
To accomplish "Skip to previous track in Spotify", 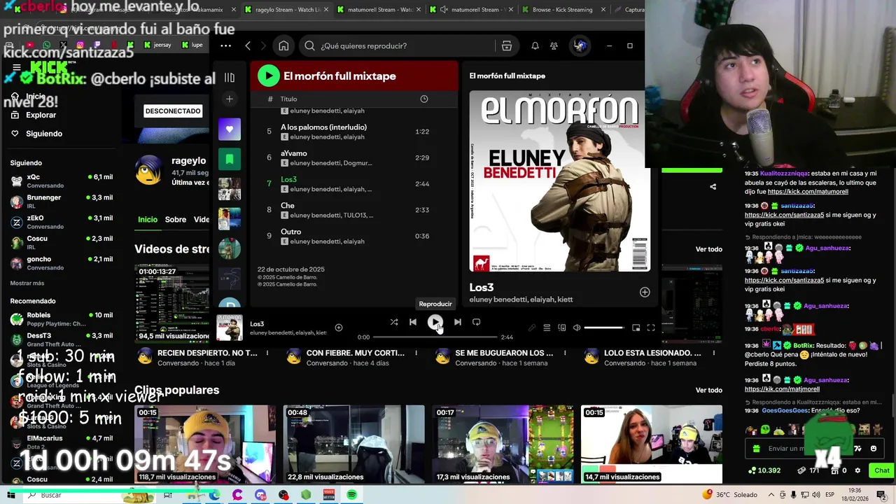I will (x=413, y=322).
